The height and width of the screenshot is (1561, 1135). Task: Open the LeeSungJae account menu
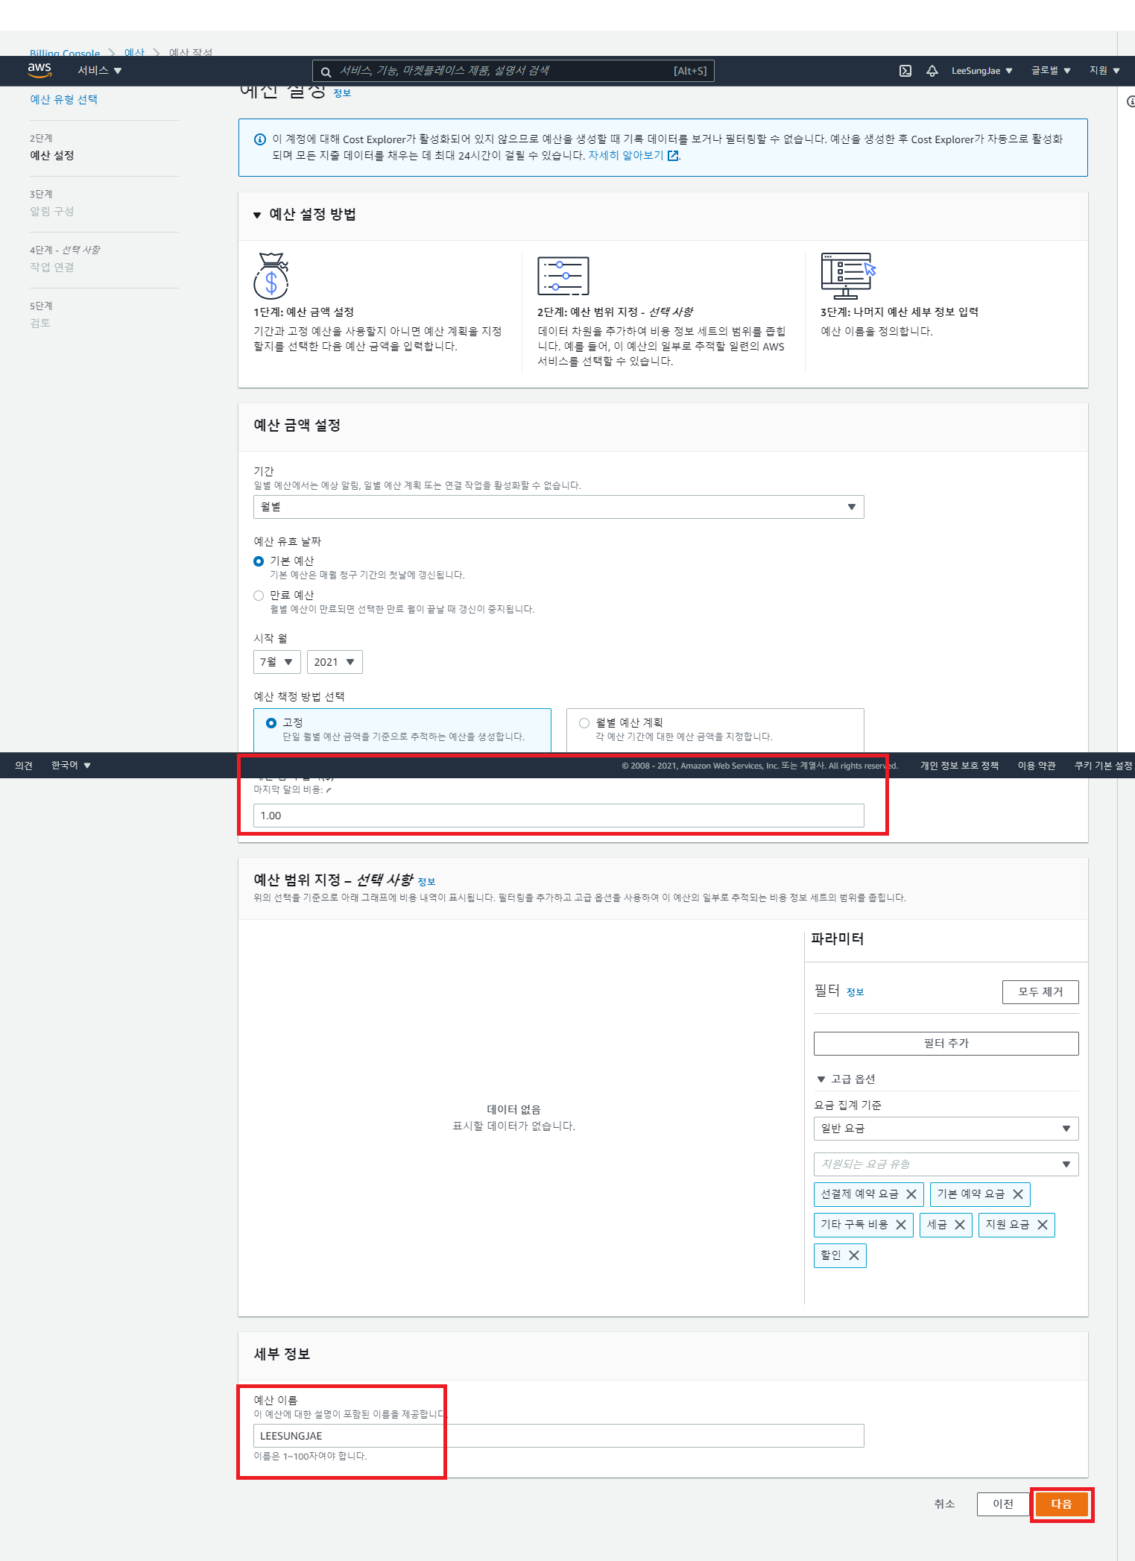[x=981, y=71]
